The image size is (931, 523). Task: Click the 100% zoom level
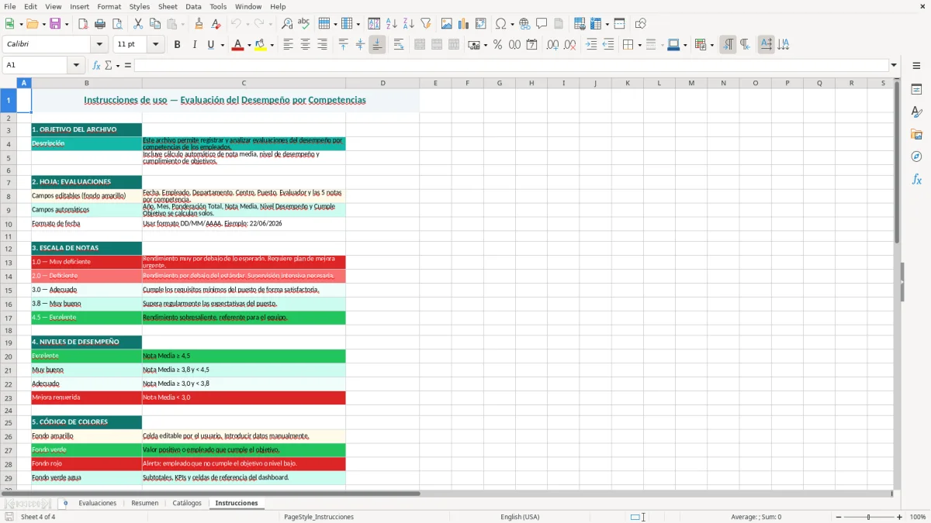point(918,517)
